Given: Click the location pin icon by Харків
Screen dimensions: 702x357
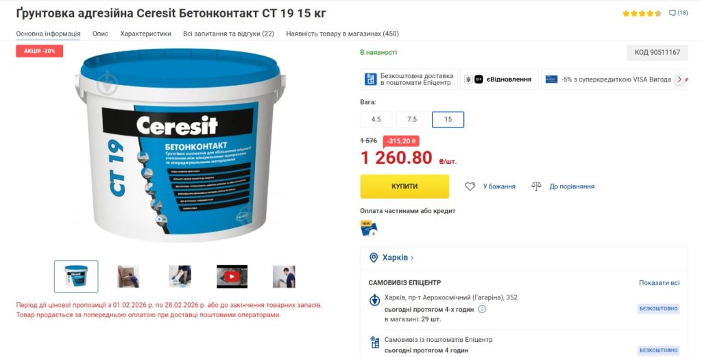Looking at the screenshot, I should pyautogui.click(x=374, y=258).
